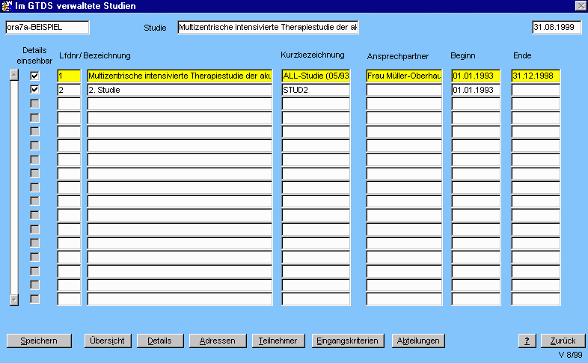Check the empty third row checkbox
This screenshot has width=588, height=363.
(x=34, y=103)
